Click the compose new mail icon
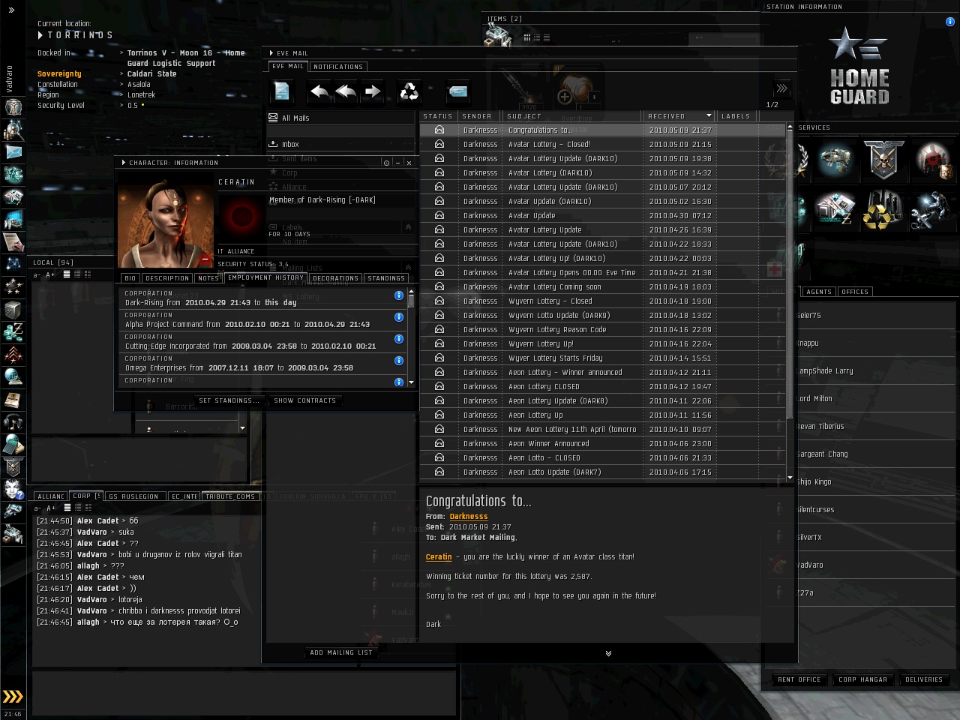Screen dimensions: 960x720 pyautogui.click(x=282, y=91)
